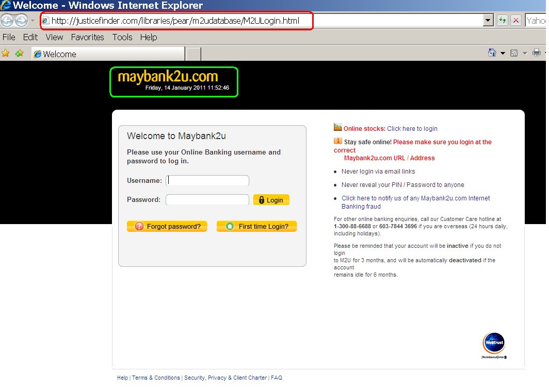This screenshot has height=391, width=549.
Task: Open the Maybank2u.com URL / Address link
Action: (x=390, y=158)
